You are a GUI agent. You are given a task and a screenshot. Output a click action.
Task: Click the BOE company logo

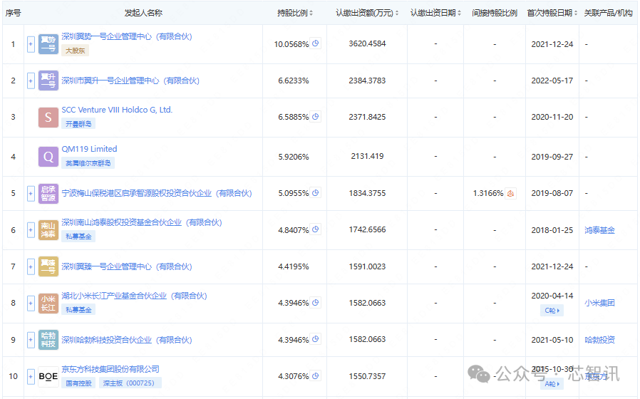(x=48, y=376)
